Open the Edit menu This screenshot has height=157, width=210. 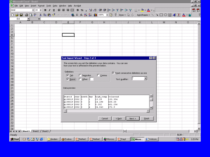point(21,6)
